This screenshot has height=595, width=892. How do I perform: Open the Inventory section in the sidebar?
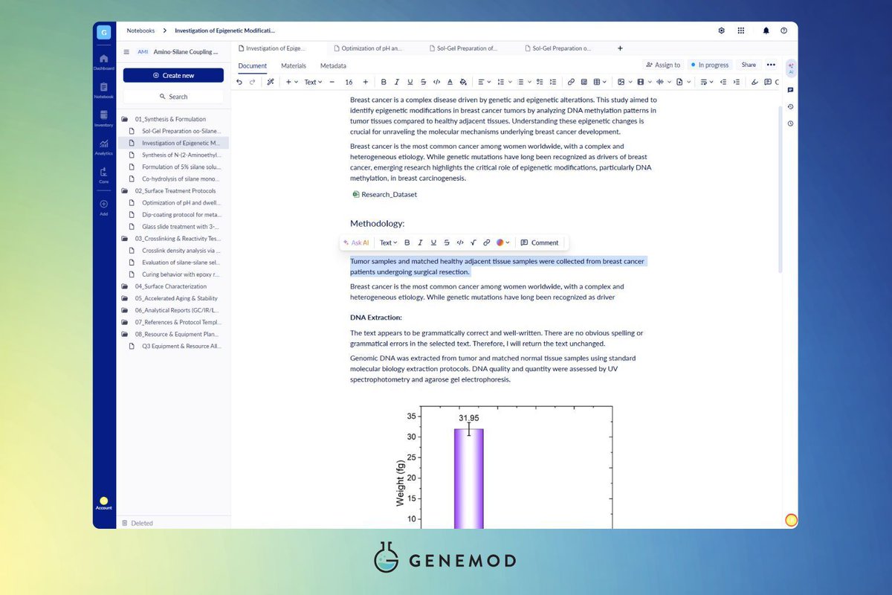click(104, 118)
